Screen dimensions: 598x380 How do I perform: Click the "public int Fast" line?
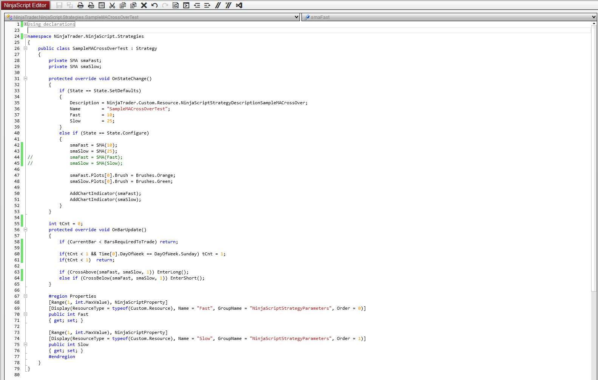(x=68, y=314)
